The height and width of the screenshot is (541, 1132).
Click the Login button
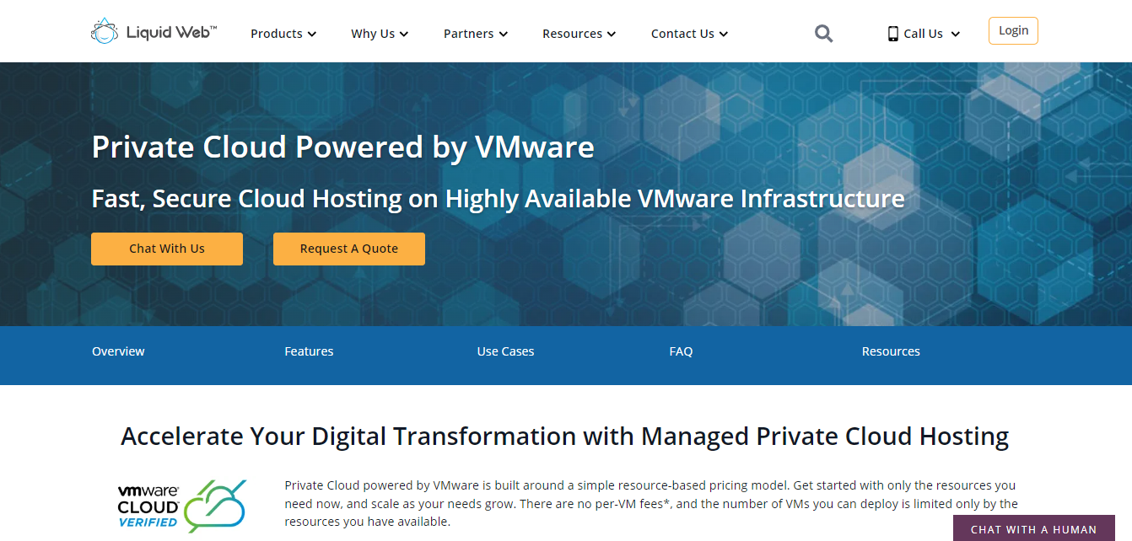(1012, 30)
